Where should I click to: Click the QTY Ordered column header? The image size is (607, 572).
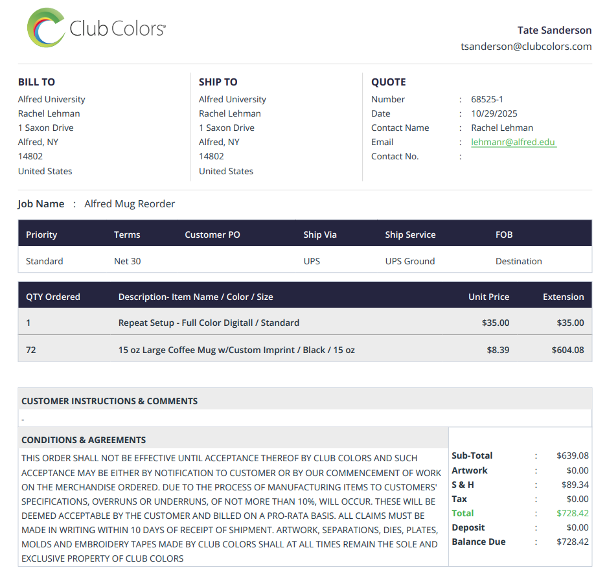coord(53,297)
